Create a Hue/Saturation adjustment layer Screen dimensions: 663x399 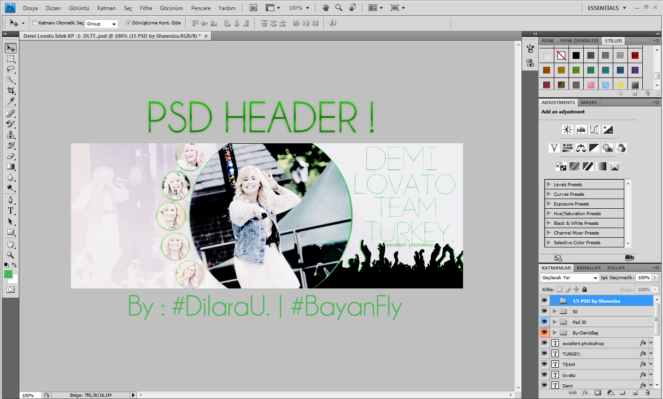coord(568,148)
